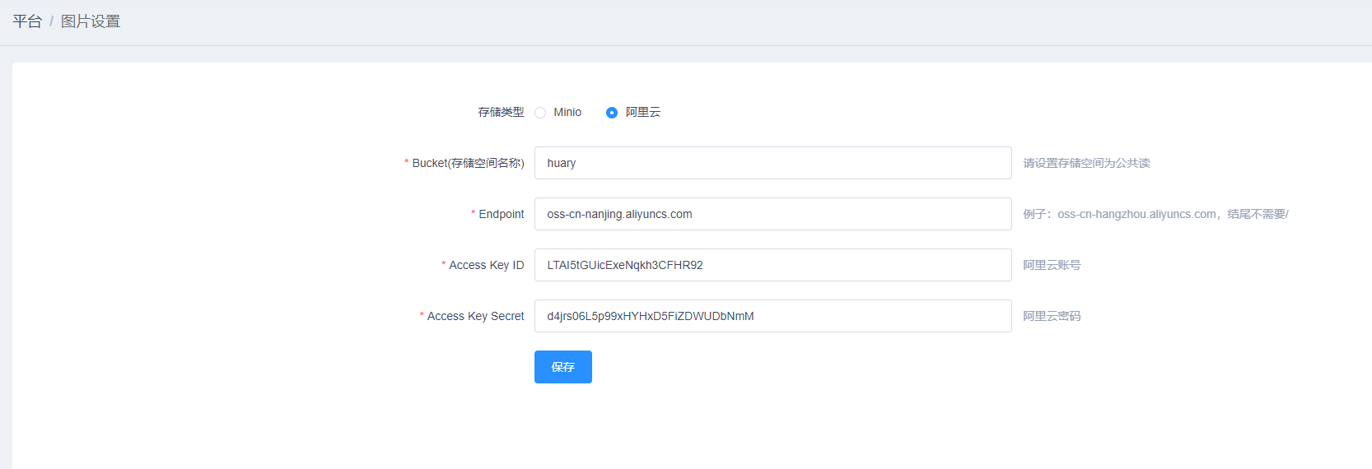Click into the Endpoint input field
The image size is (1372, 469).
(772, 214)
